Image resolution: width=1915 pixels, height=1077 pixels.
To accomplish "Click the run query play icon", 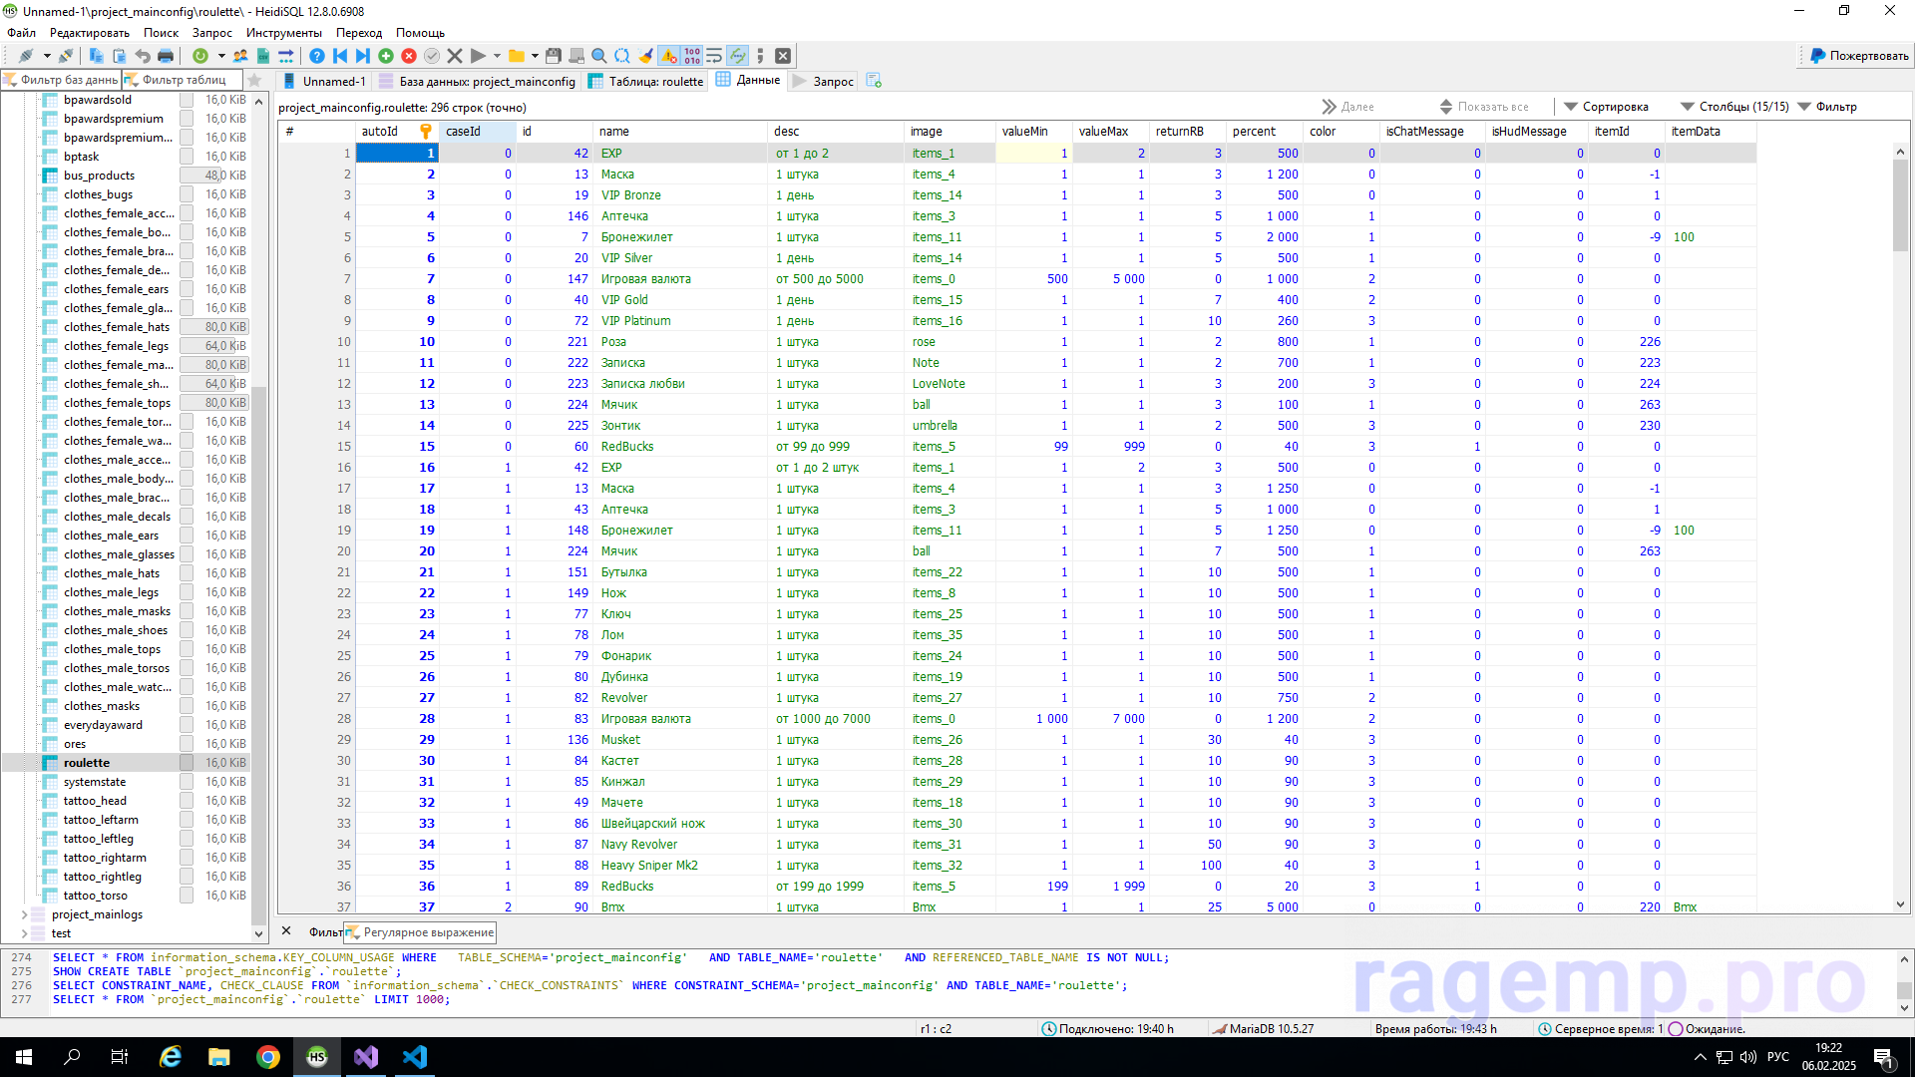I will pyautogui.click(x=478, y=56).
